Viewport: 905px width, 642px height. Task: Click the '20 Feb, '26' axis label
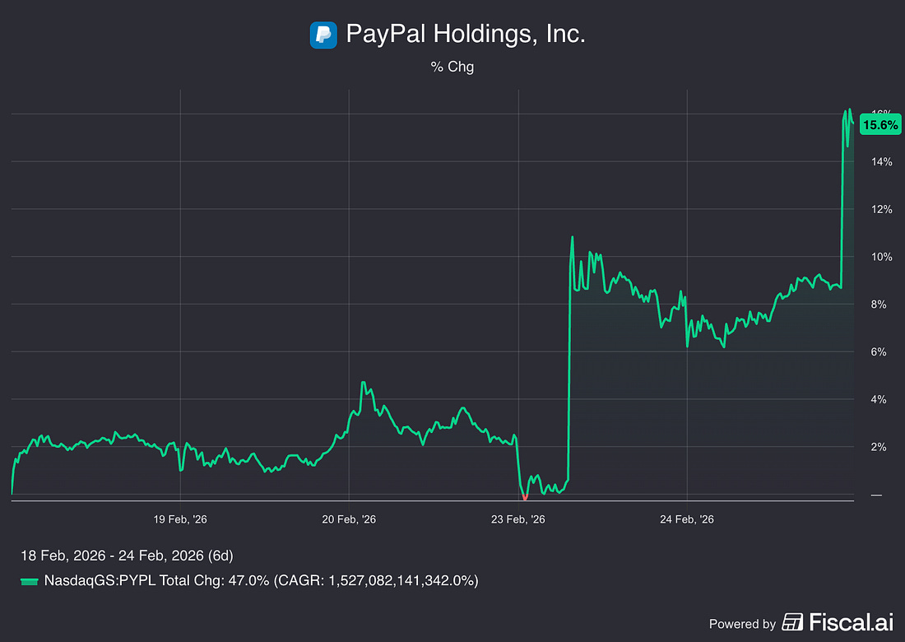tap(349, 519)
